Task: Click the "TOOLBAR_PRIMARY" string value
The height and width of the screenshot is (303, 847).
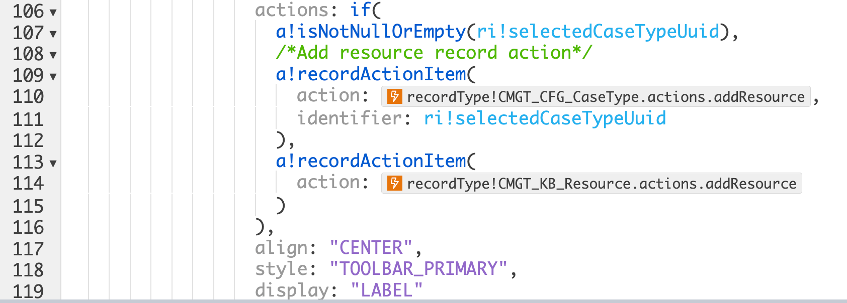Action: point(418,269)
